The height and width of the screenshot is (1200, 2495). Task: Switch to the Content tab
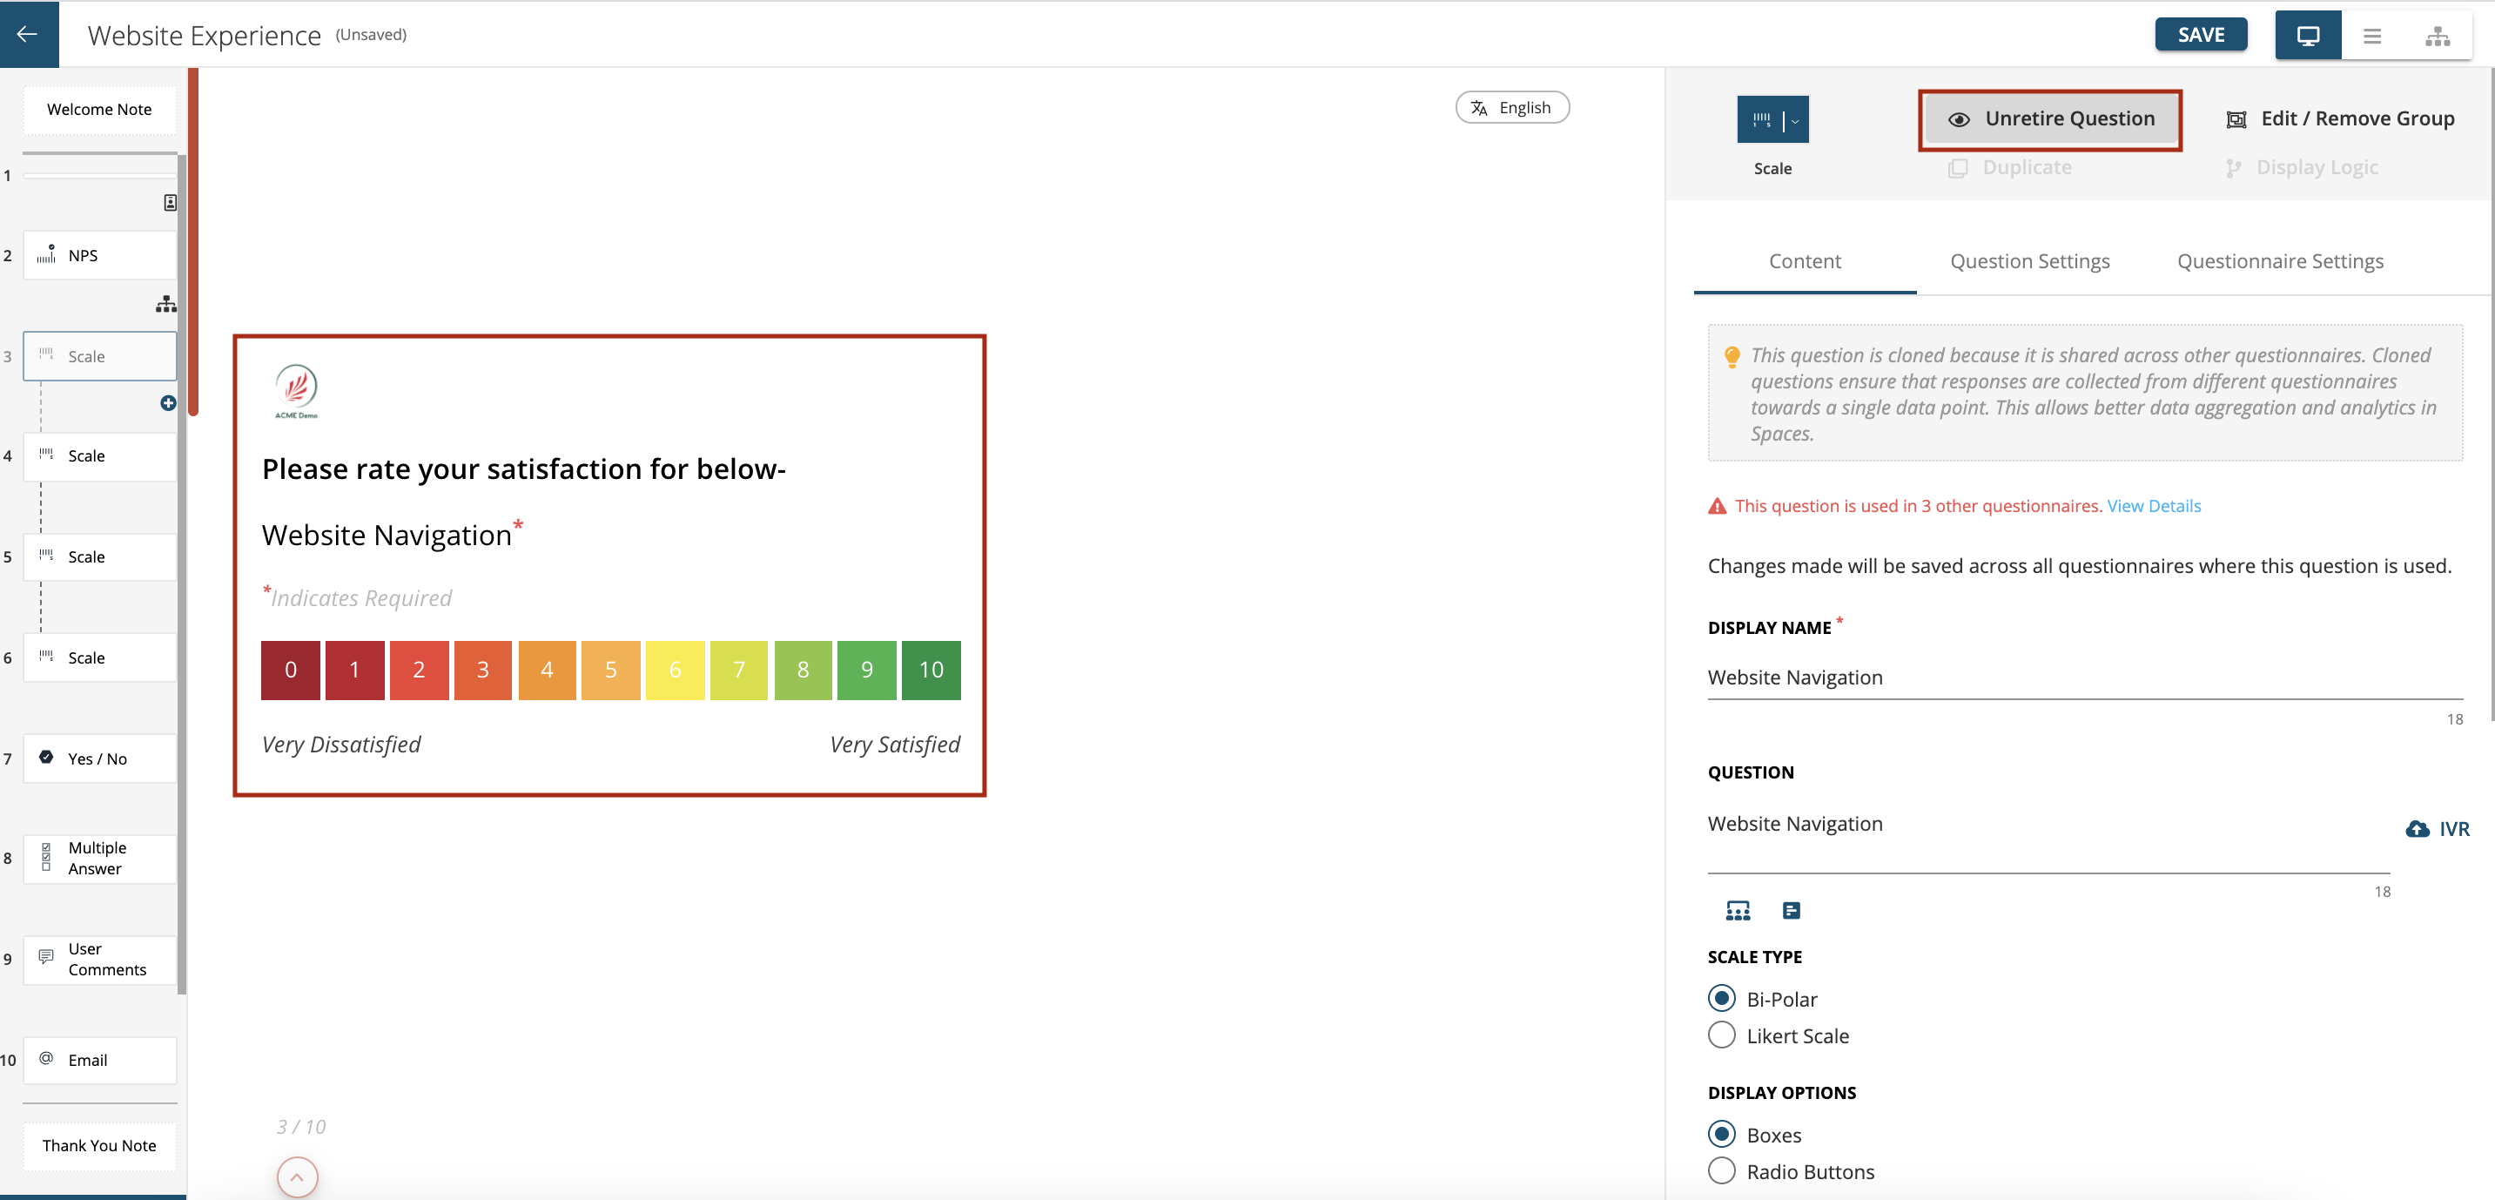point(1805,261)
